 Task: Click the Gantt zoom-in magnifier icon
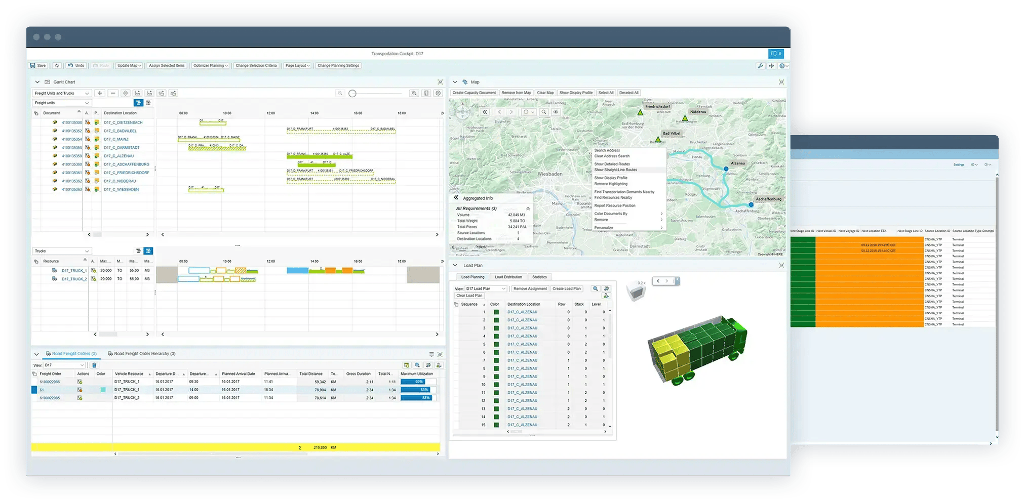pyautogui.click(x=414, y=93)
